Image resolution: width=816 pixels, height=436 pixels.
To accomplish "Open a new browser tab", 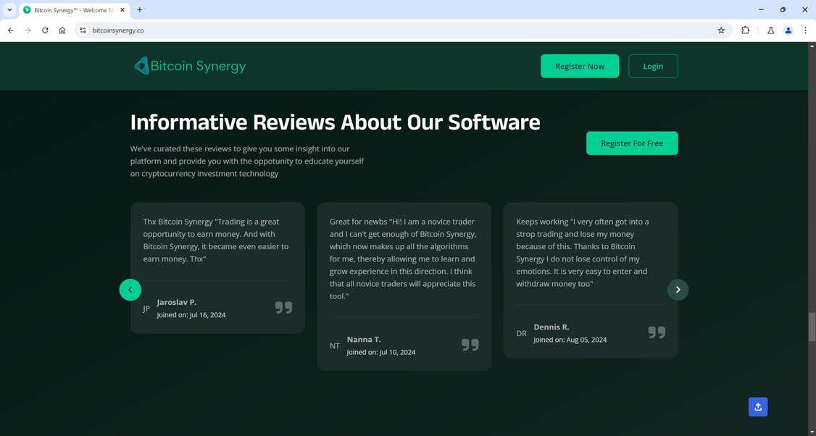I will pos(139,9).
